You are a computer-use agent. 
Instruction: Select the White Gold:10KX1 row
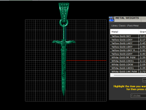click(128, 61)
